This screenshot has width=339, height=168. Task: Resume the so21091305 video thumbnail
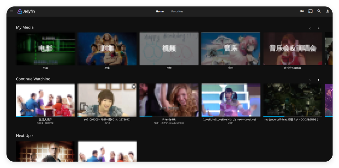coord(107,100)
